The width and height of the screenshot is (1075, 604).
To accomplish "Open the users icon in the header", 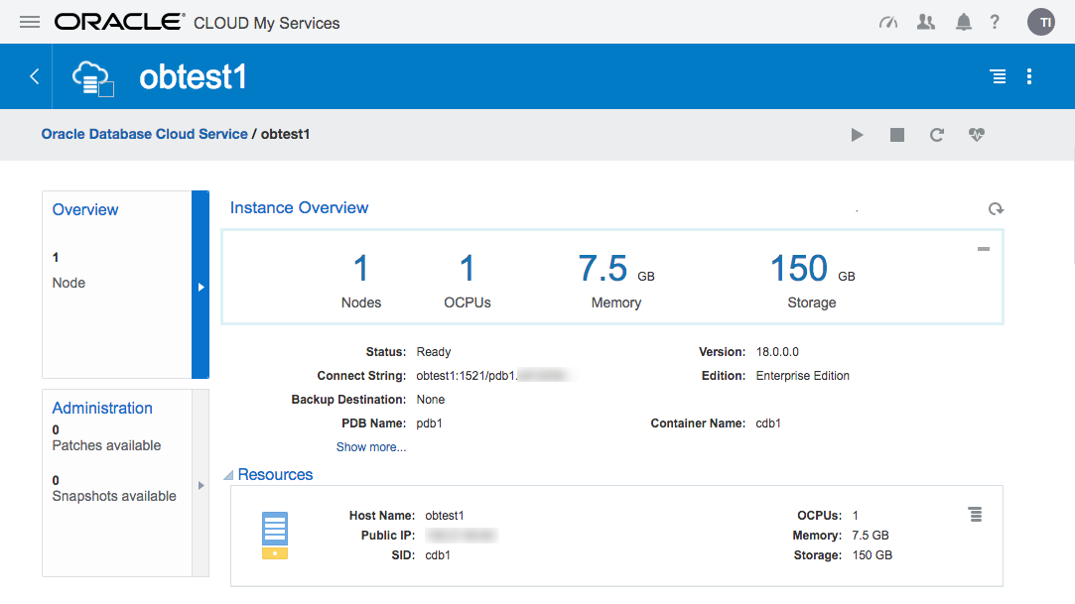I will pos(926,23).
